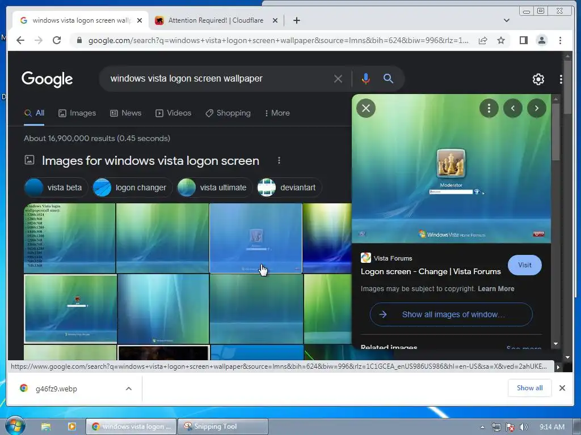Filter by logon changer chip

pyautogui.click(x=133, y=187)
